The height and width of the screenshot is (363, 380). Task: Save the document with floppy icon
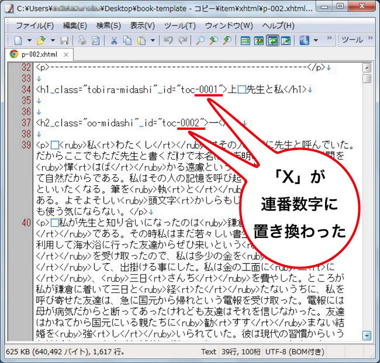pos(64,40)
